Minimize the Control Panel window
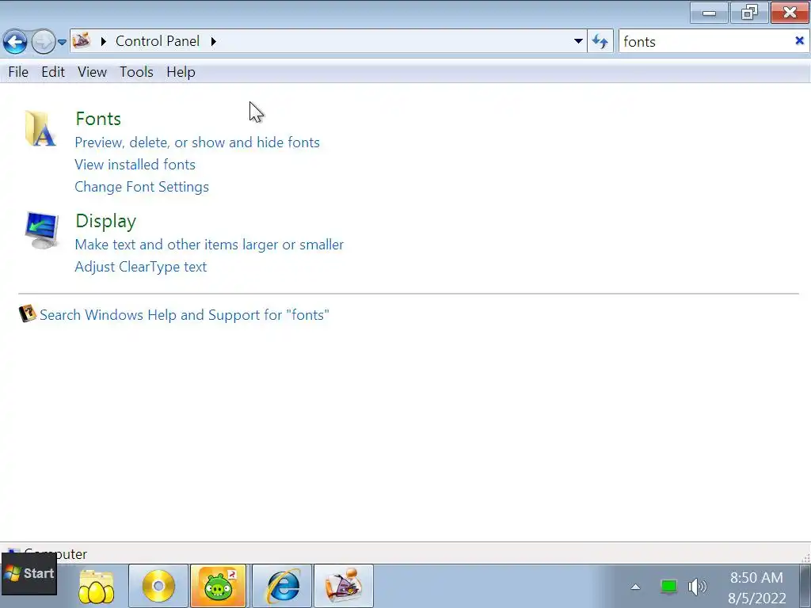811x608 pixels. click(709, 13)
